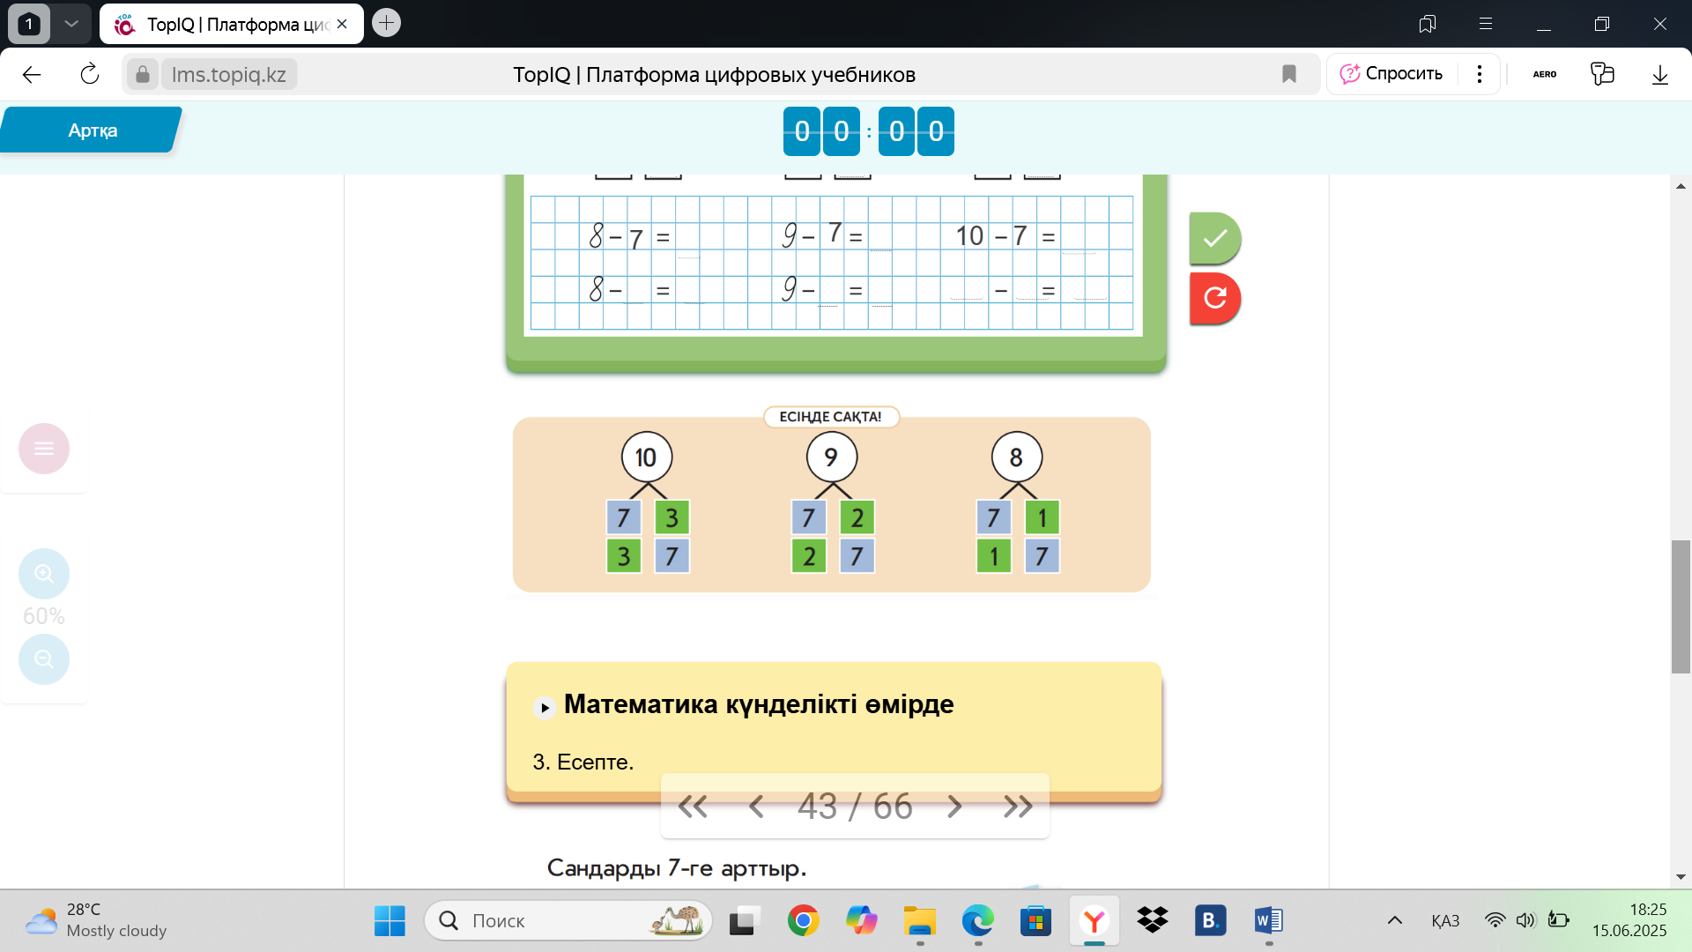Click the zoom in magnifier icon
Screen dimensions: 1692x952
[x=44, y=574]
